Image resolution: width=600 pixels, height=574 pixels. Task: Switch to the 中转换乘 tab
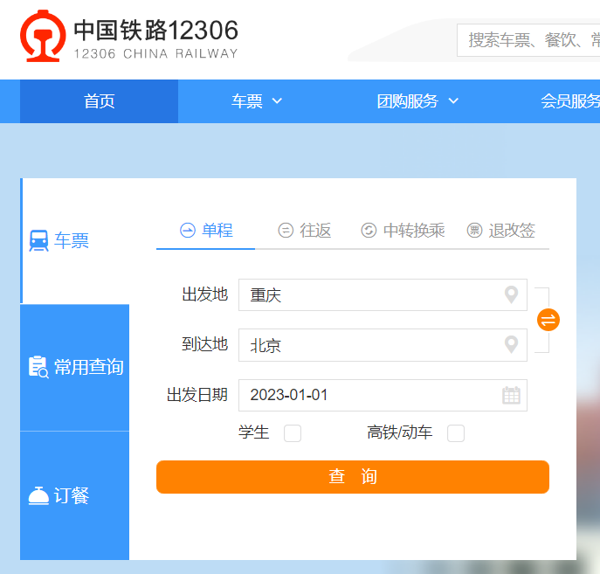click(403, 231)
